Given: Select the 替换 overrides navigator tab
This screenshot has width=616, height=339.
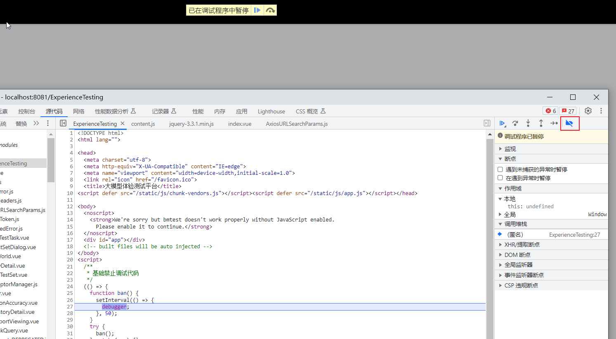Looking at the screenshot, I should pos(21,124).
